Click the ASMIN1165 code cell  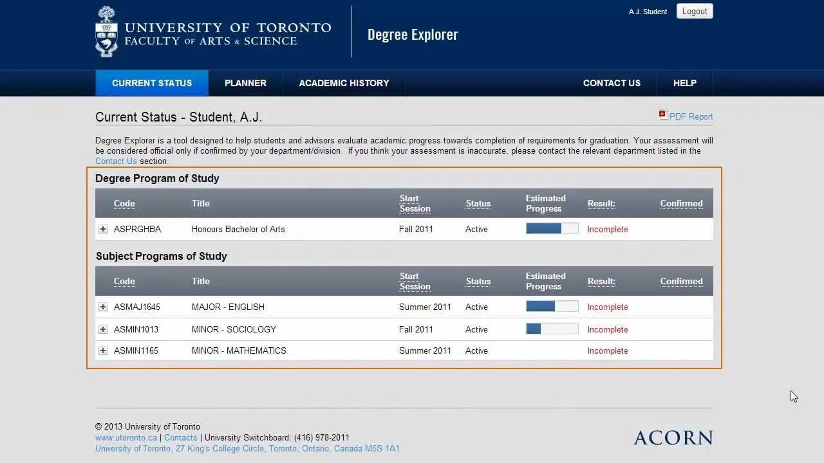(136, 350)
